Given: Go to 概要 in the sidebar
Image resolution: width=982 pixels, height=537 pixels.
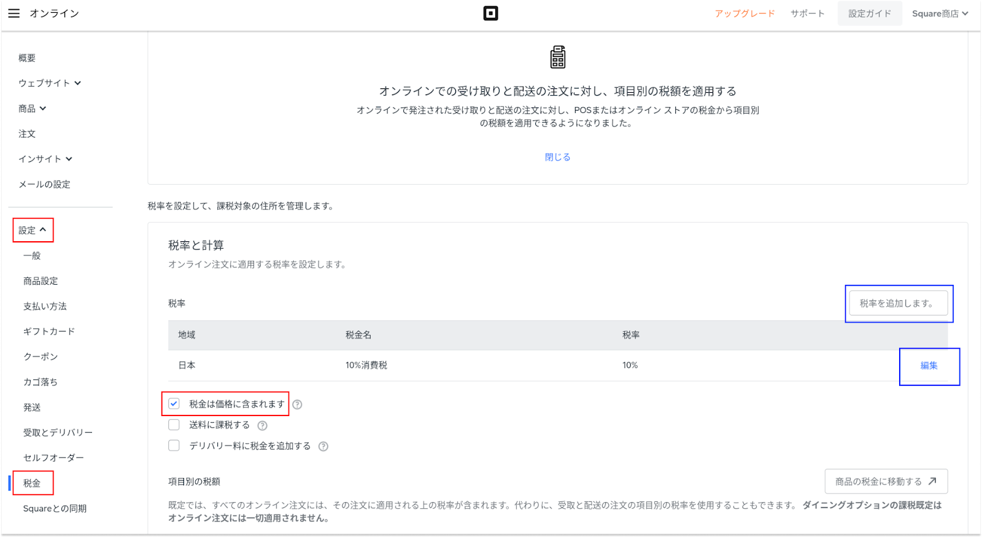Looking at the screenshot, I should click(27, 58).
